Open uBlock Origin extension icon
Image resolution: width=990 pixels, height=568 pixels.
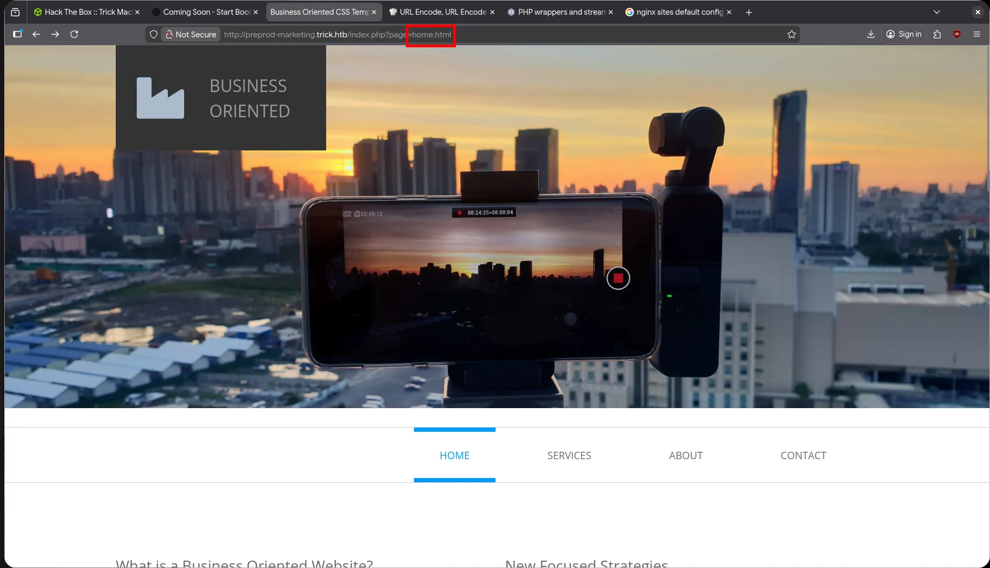tap(956, 34)
